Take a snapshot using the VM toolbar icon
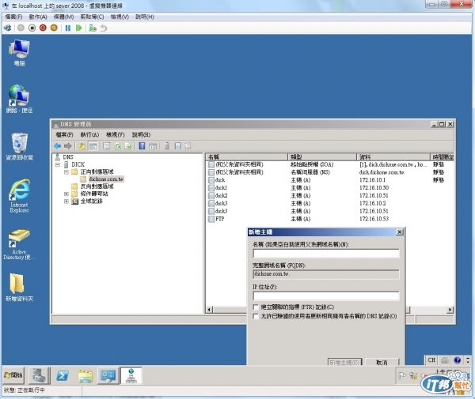The width and height of the screenshot is (475, 399). pyautogui.click(x=93, y=28)
